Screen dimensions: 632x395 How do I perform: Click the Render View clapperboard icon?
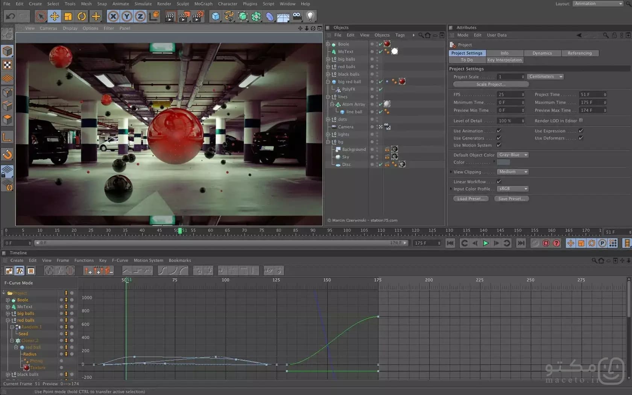(170, 16)
